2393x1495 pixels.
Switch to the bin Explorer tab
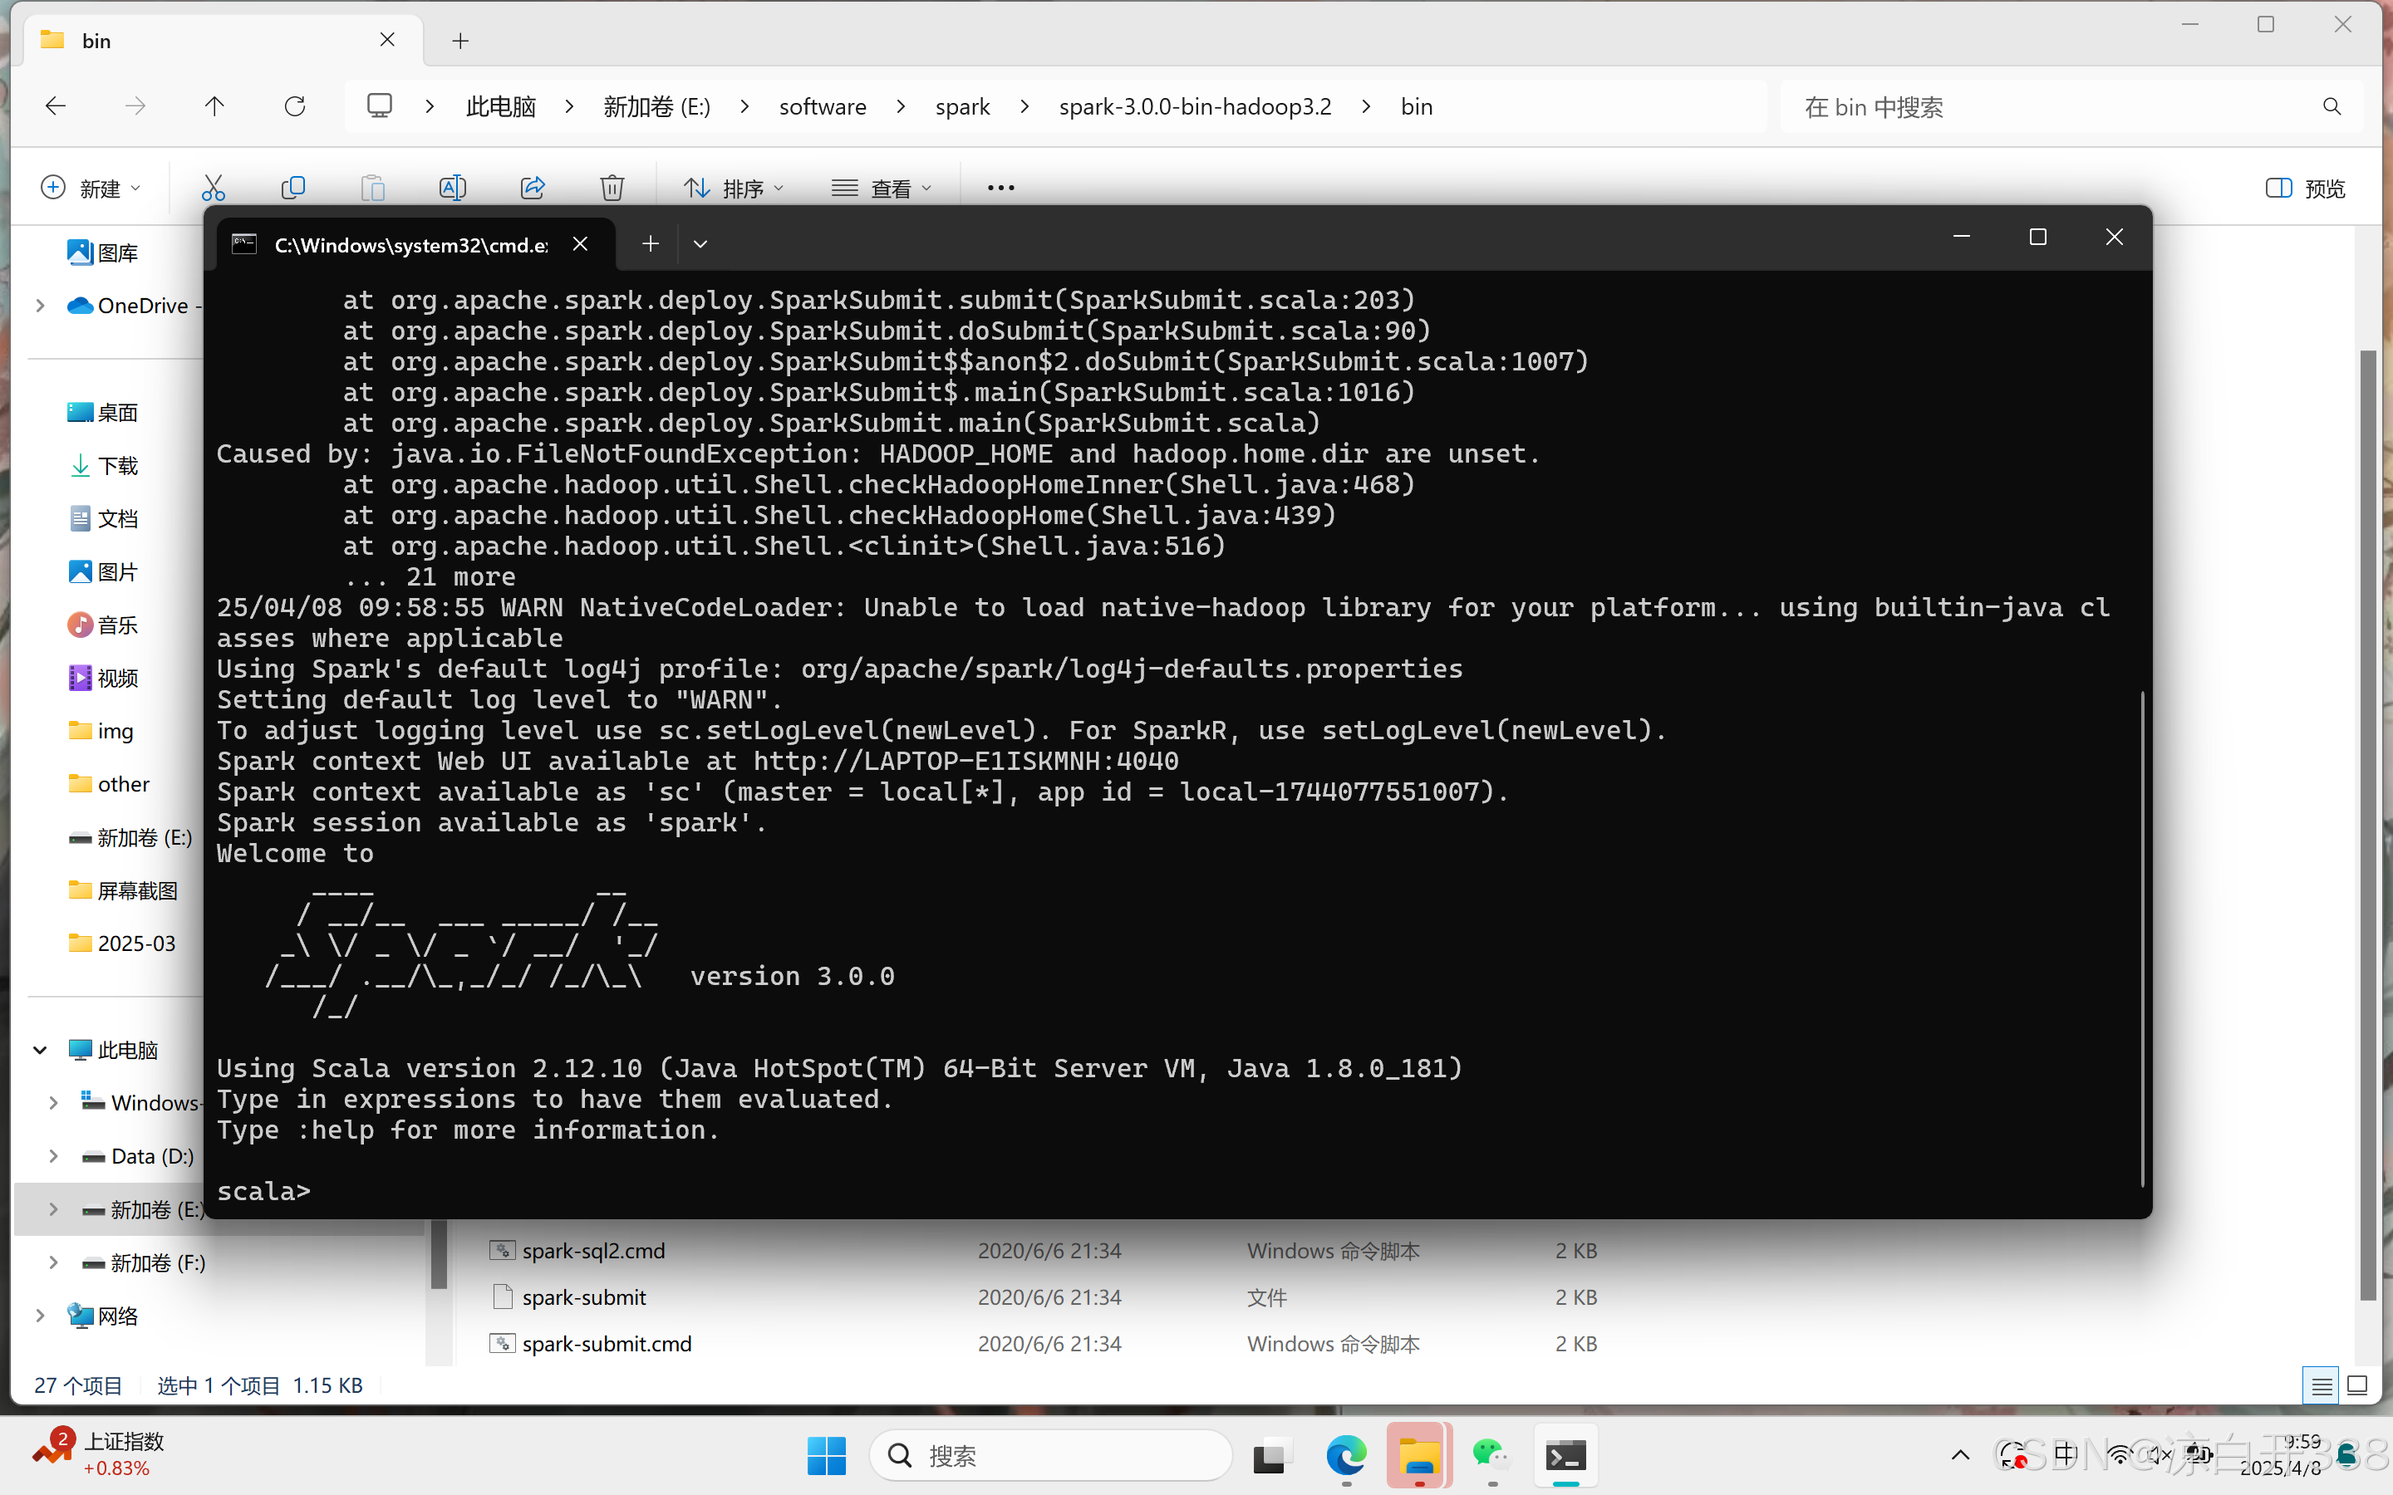[x=97, y=41]
